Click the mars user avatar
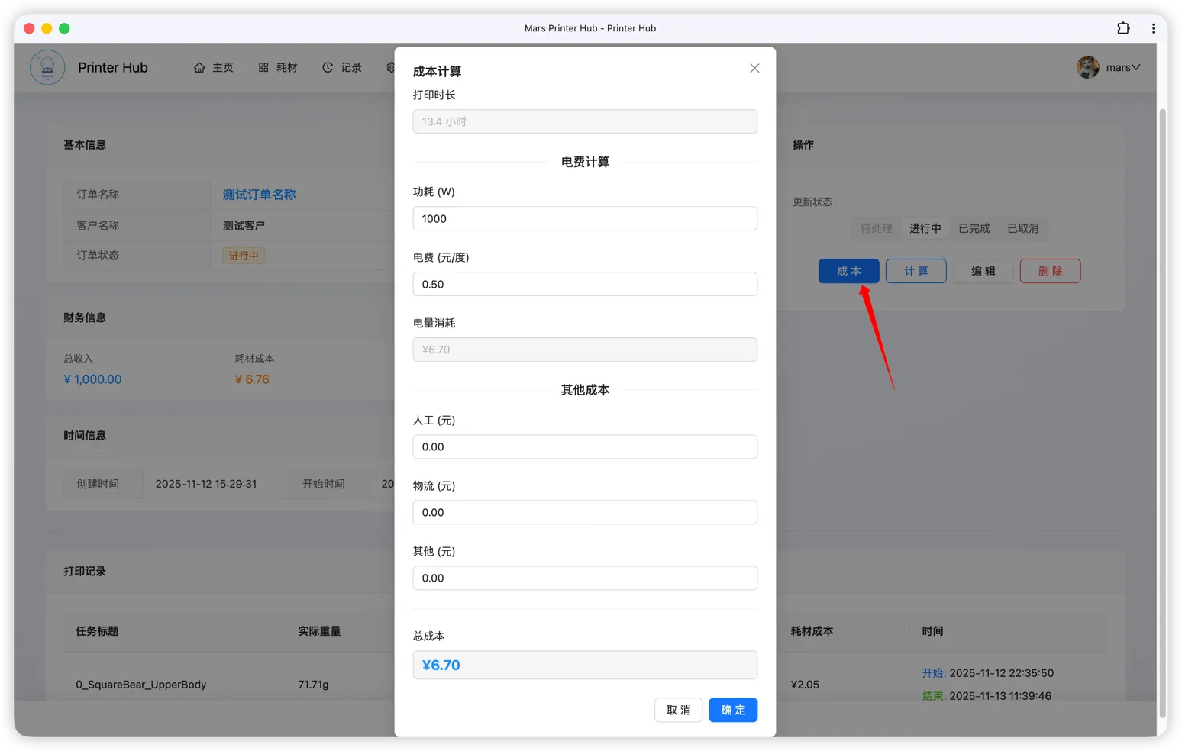1182x751 pixels. 1087,67
